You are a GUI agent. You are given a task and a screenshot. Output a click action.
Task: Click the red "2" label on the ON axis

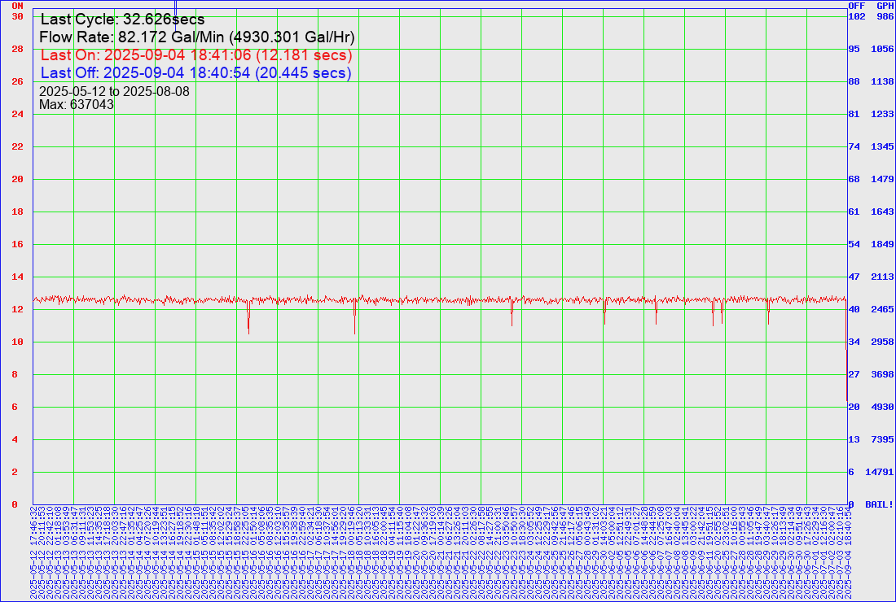[x=15, y=472]
